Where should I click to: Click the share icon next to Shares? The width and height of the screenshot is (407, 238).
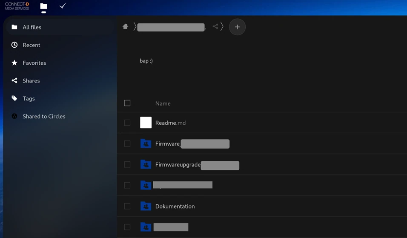pos(14,81)
